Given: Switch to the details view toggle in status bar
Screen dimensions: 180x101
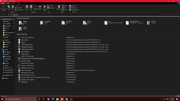Looking at the screenshot, I should pyautogui.click(x=176, y=96).
